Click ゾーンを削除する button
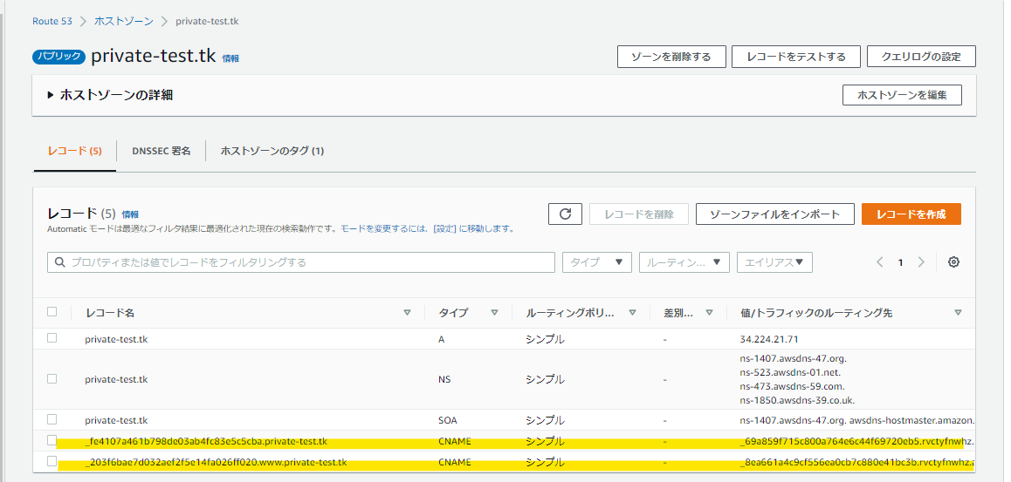Screen dimensions: 1011x482 click(671, 57)
